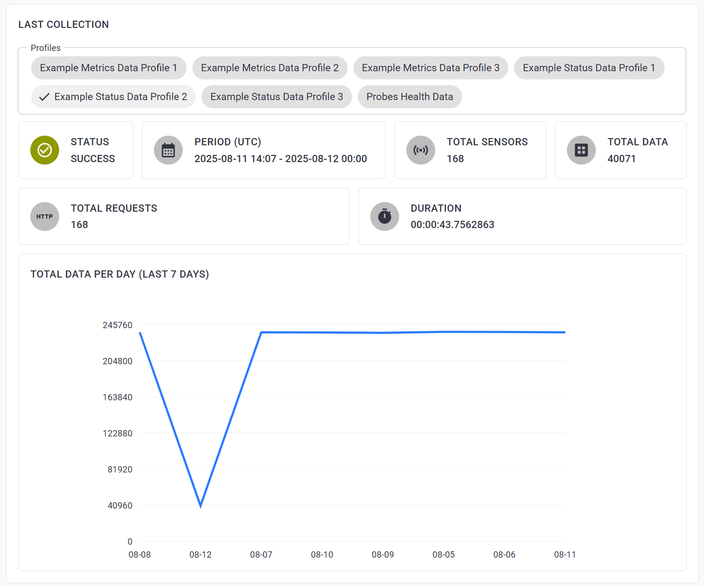Click the checkmark on Example Status Data Profile 2

(x=44, y=97)
